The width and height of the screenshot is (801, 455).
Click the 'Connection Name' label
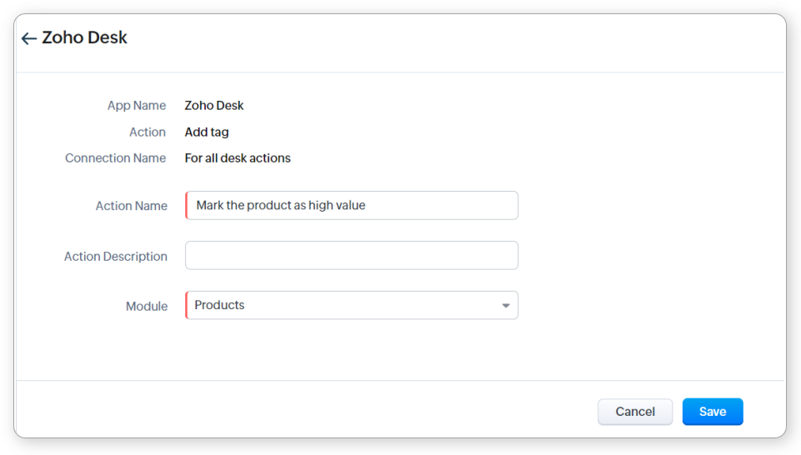(x=116, y=158)
